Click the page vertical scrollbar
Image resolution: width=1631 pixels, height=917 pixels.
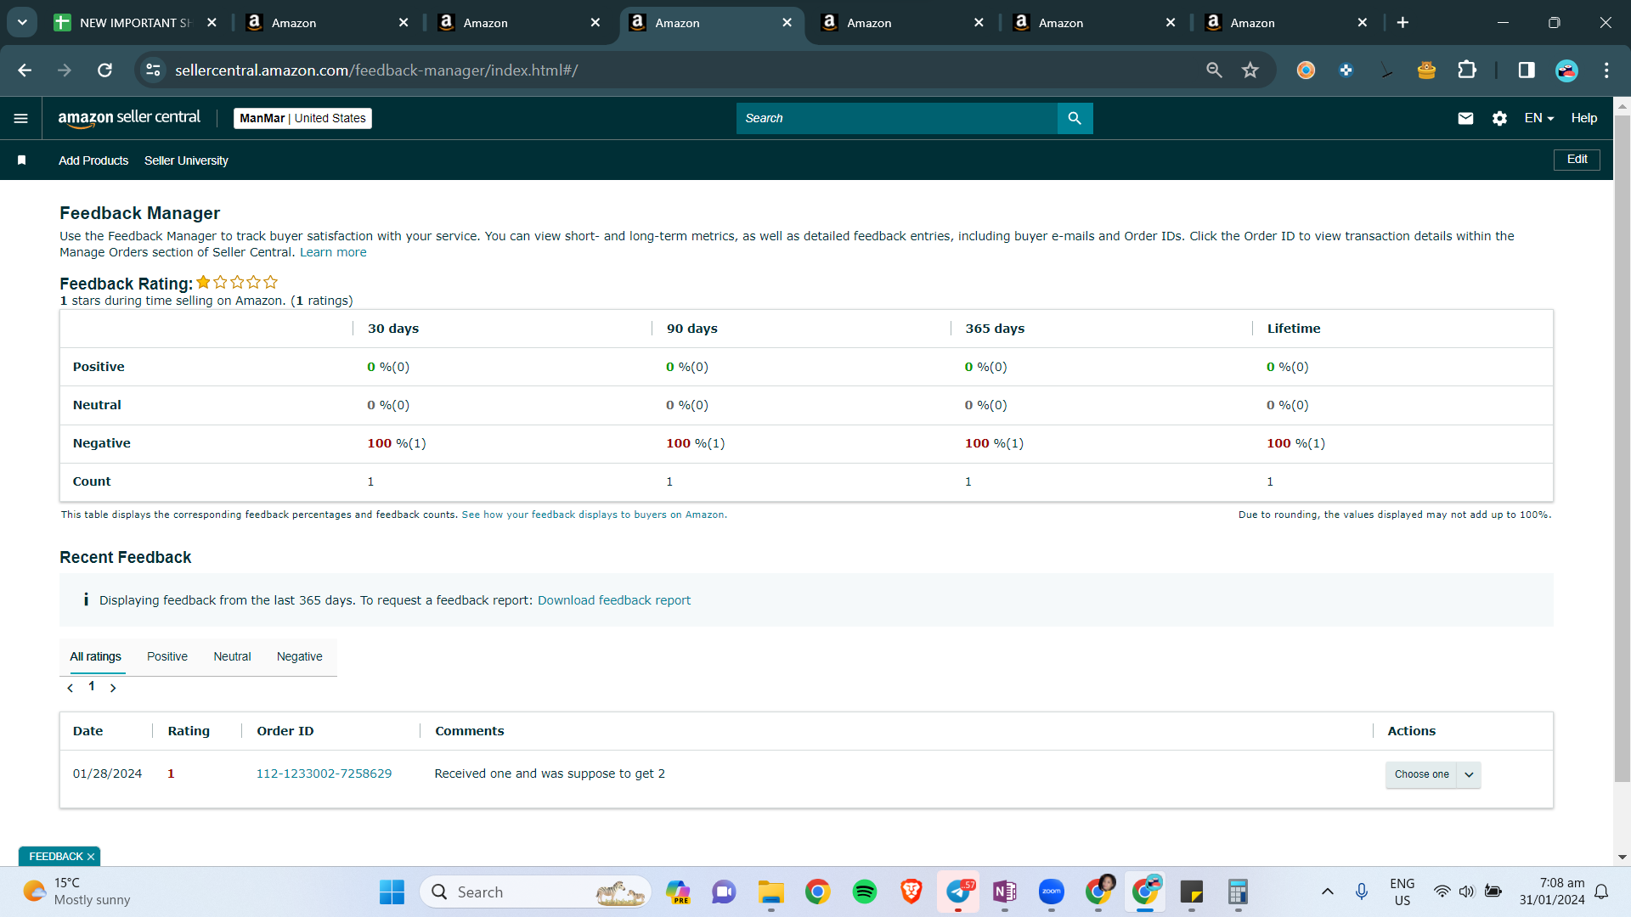click(1623, 448)
